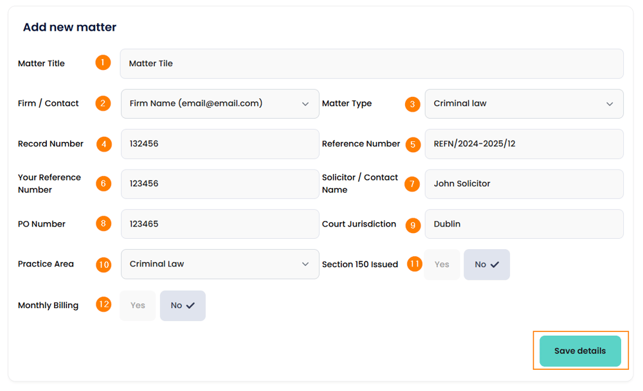643x391 pixels.
Task: Click the orange number 4 badge
Action: (104, 144)
